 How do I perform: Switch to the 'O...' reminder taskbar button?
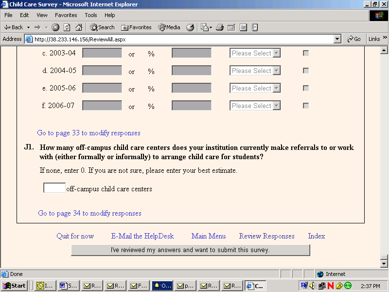pyautogui.click(x=162, y=286)
